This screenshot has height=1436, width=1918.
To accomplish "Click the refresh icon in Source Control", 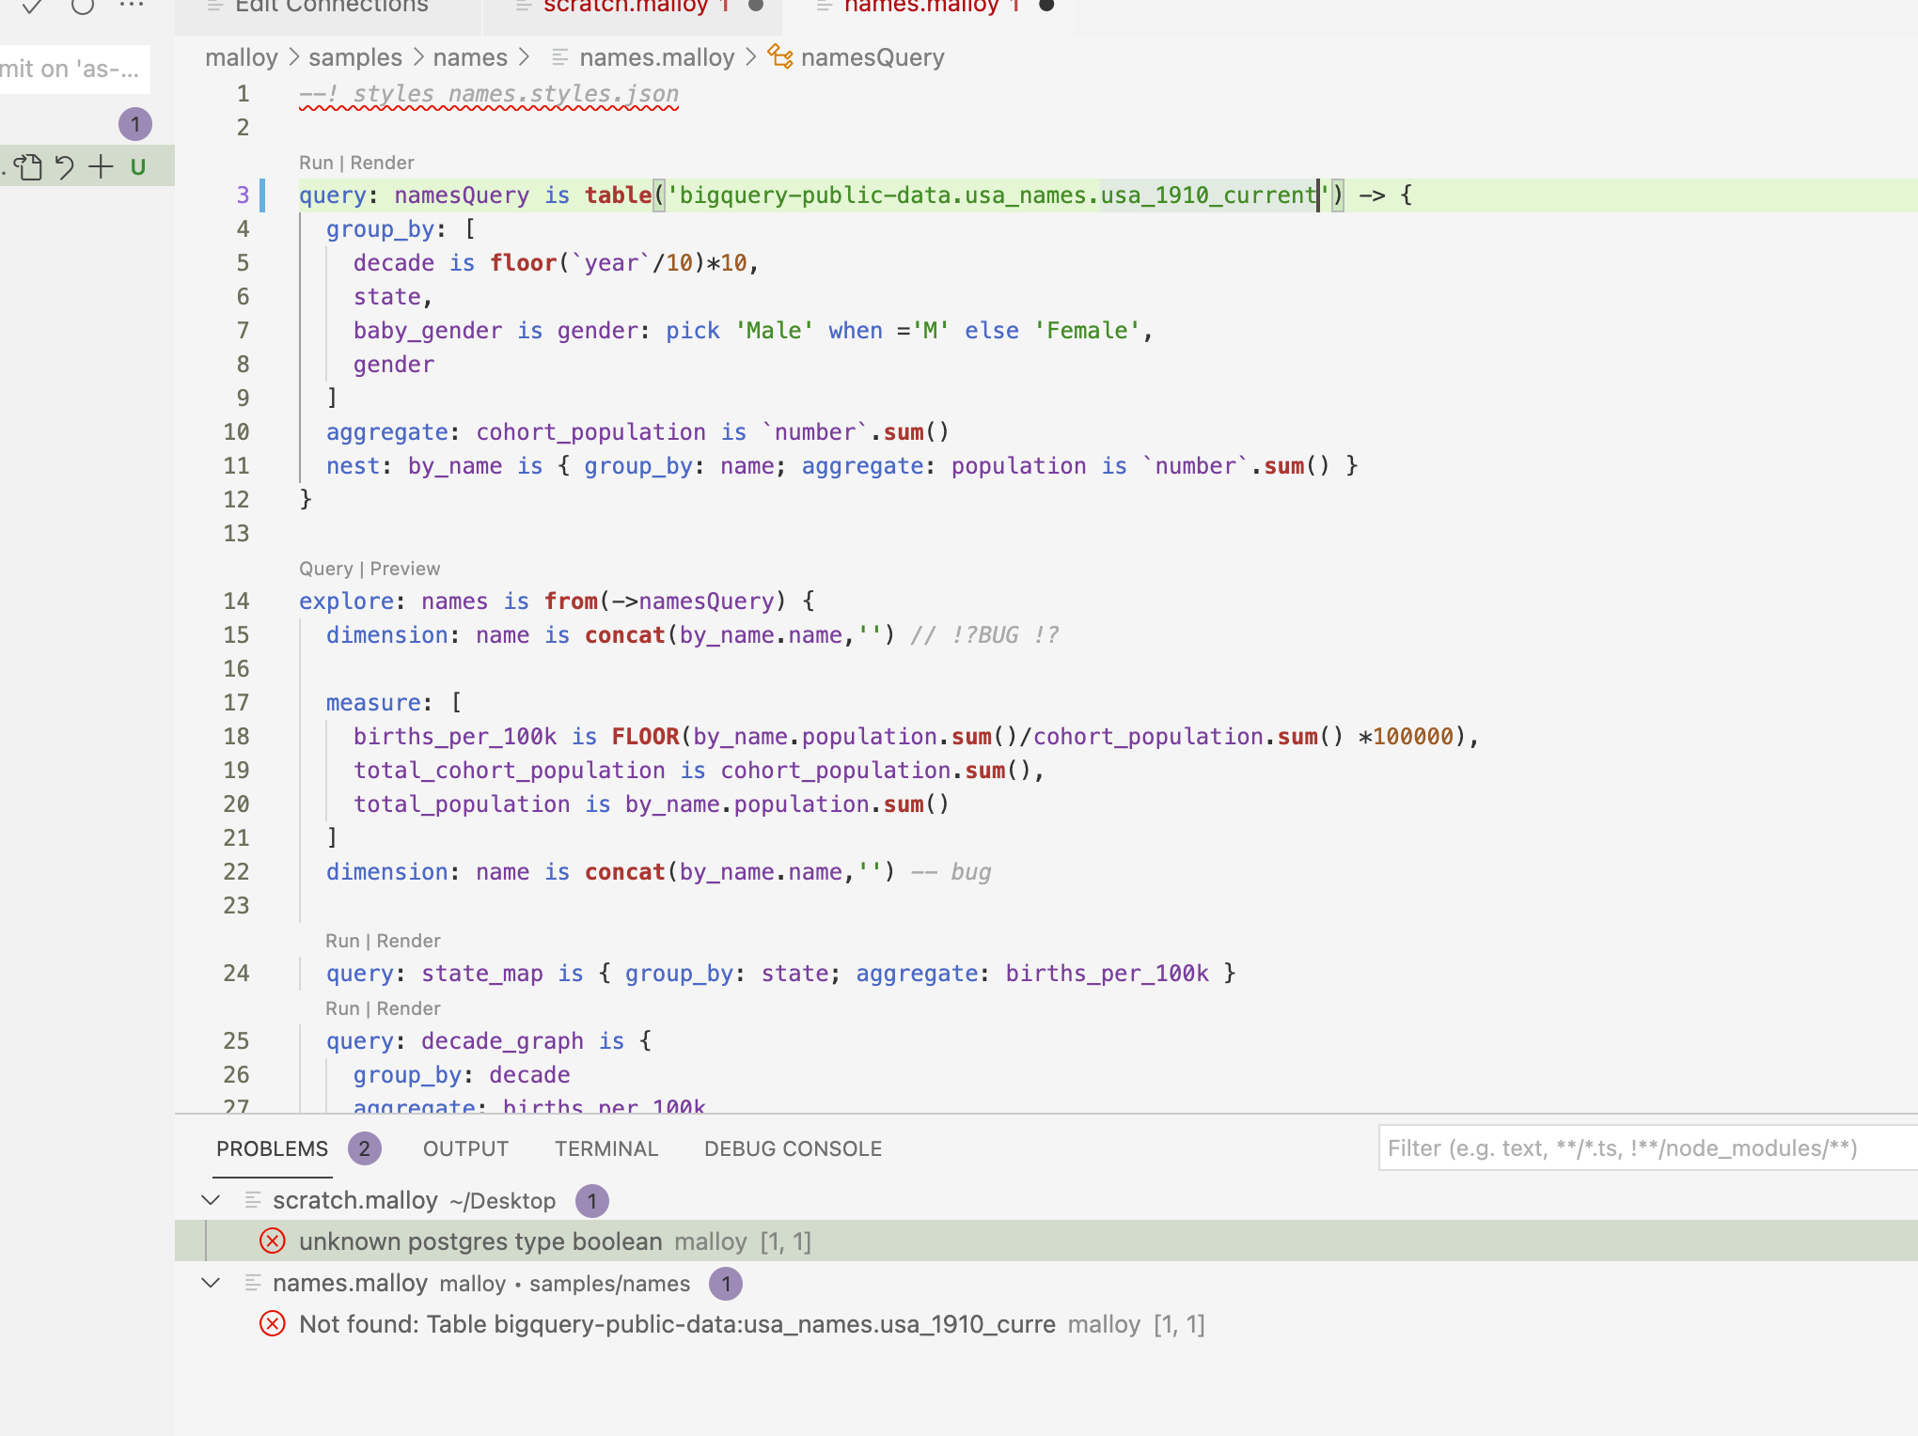I will point(85,8).
